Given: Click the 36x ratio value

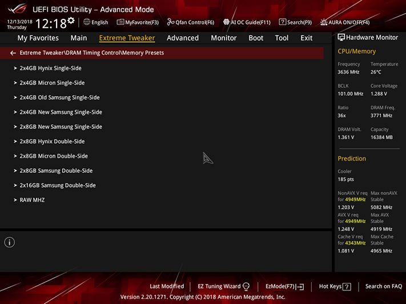Looking at the screenshot, I should (x=341, y=115).
